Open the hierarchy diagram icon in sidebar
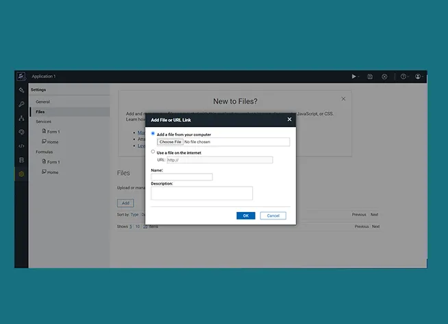The height and width of the screenshot is (324, 448). click(21, 118)
